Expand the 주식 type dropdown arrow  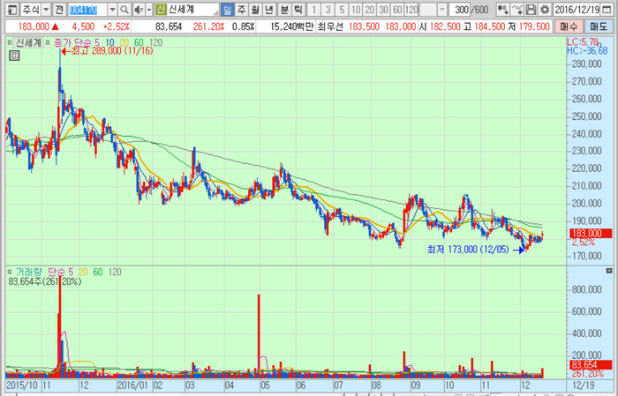point(46,10)
